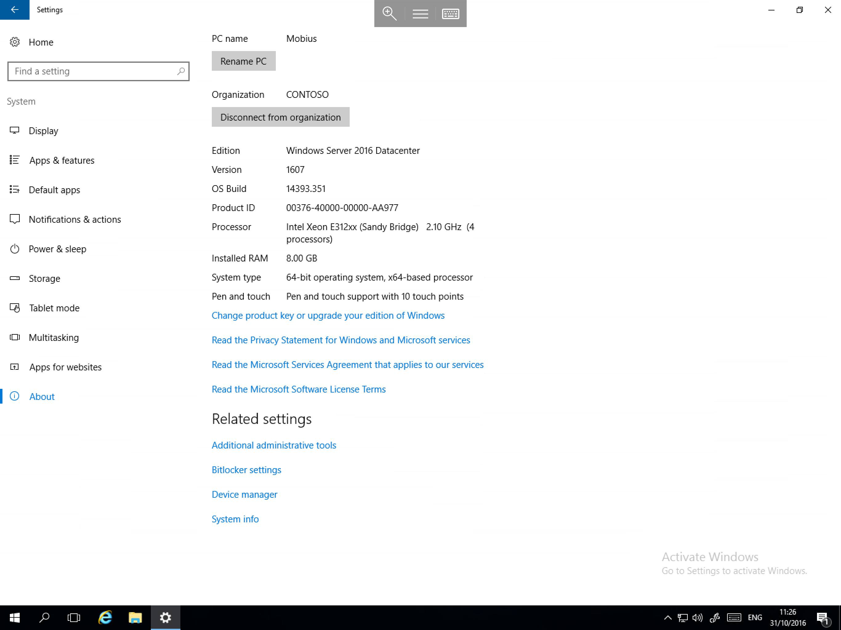This screenshot has height=630, width=841.
Task: Restore down the Settings window
Action: [x=799, y=10]
